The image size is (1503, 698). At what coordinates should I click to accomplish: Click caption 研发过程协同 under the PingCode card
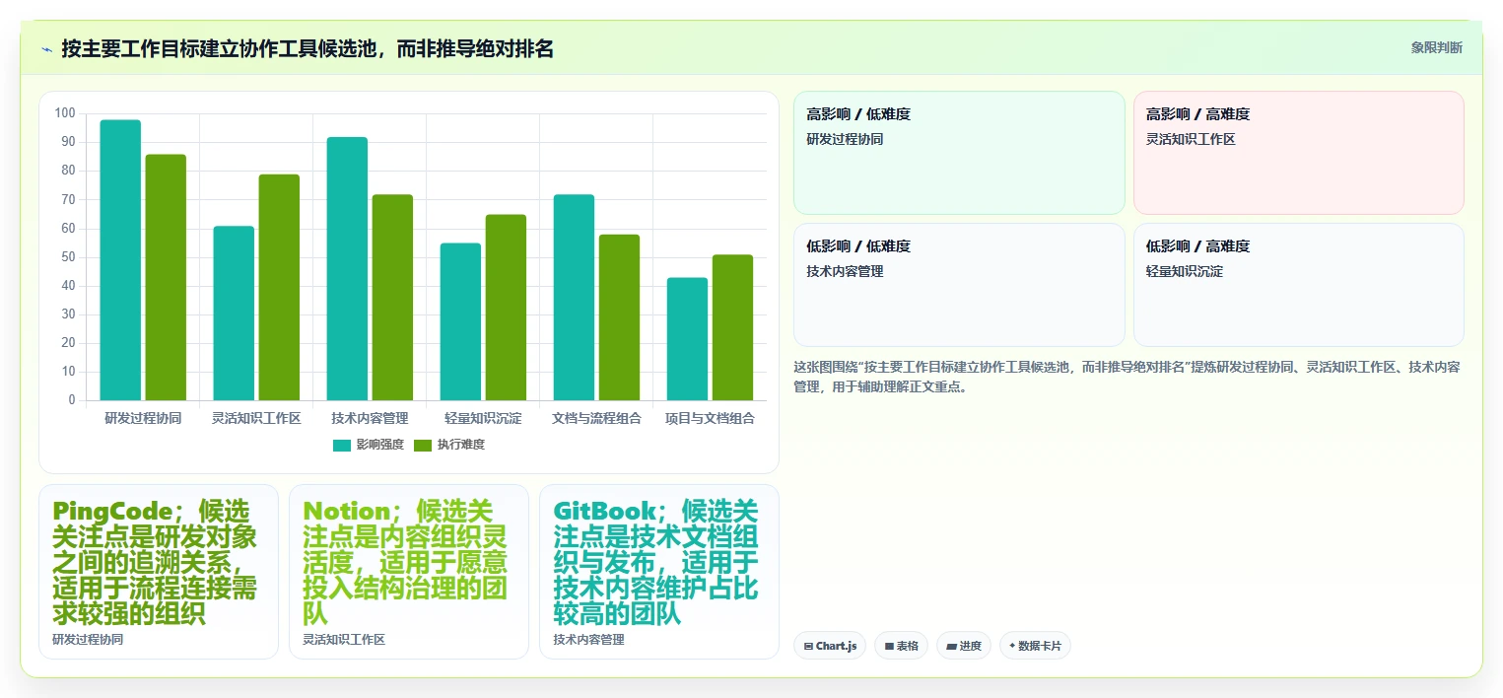click(x=88, y=640)
